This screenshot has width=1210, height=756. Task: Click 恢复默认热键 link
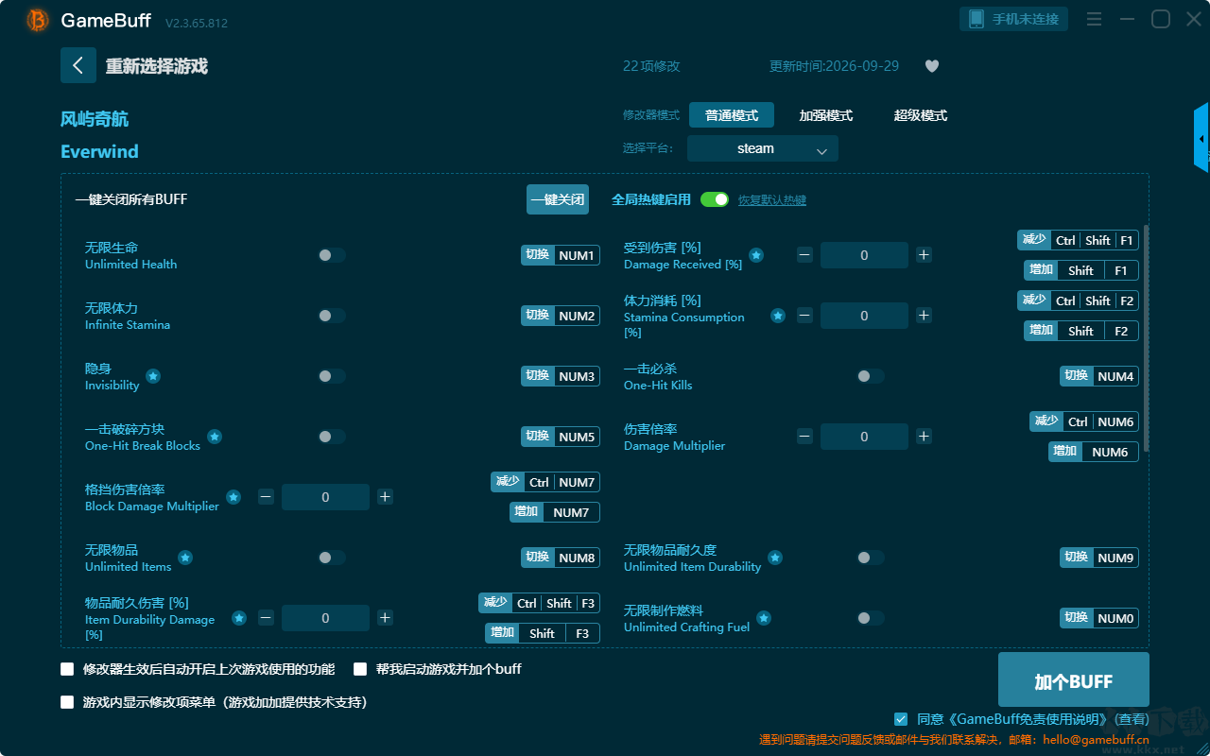772,200
